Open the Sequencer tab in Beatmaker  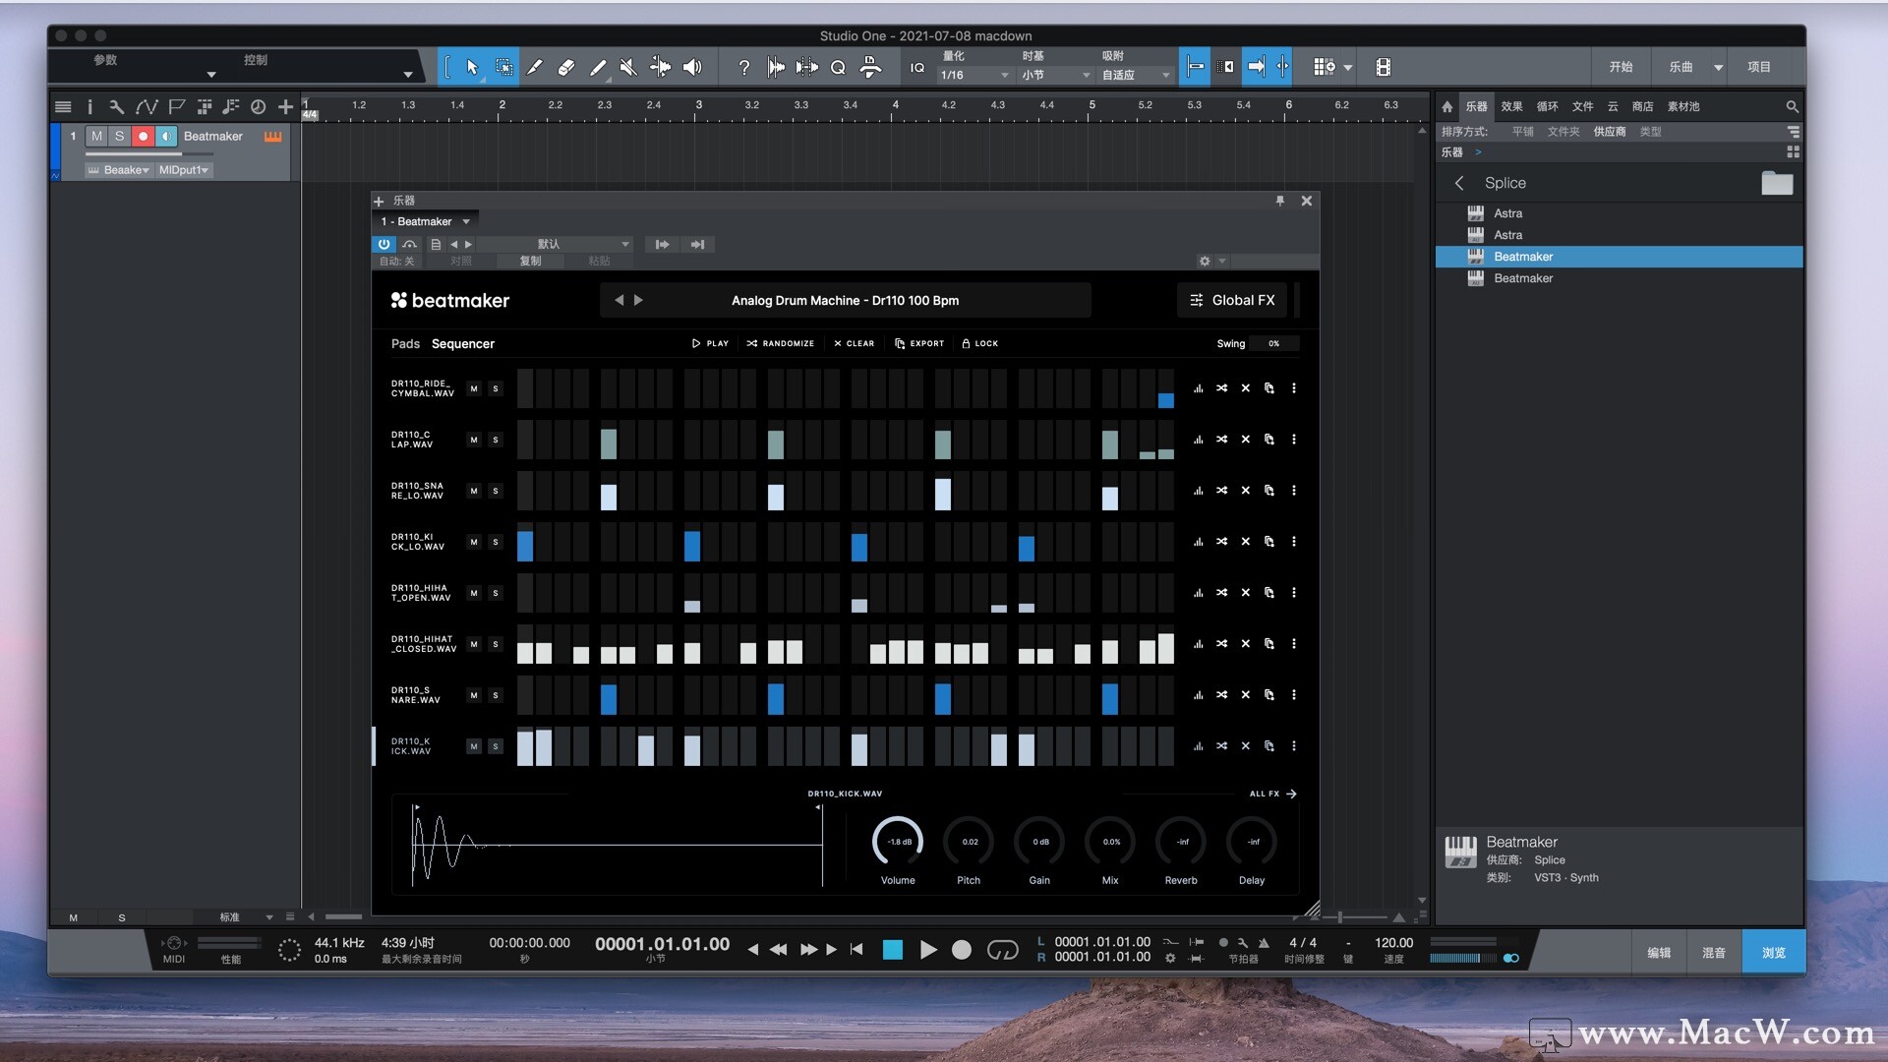coord(463,342)
